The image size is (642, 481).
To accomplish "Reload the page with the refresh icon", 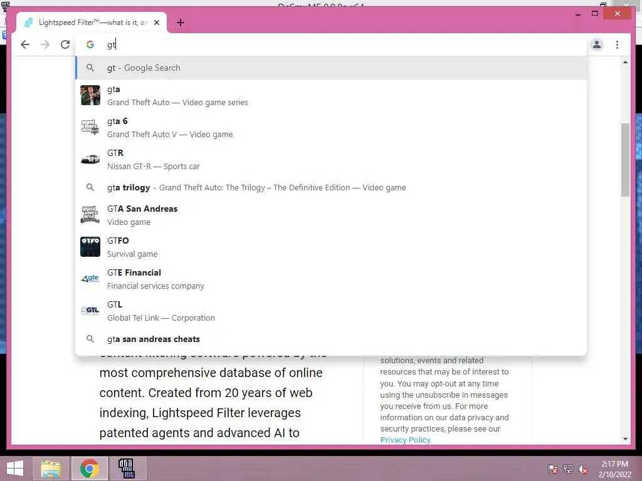I will click(x=65, y=44).
